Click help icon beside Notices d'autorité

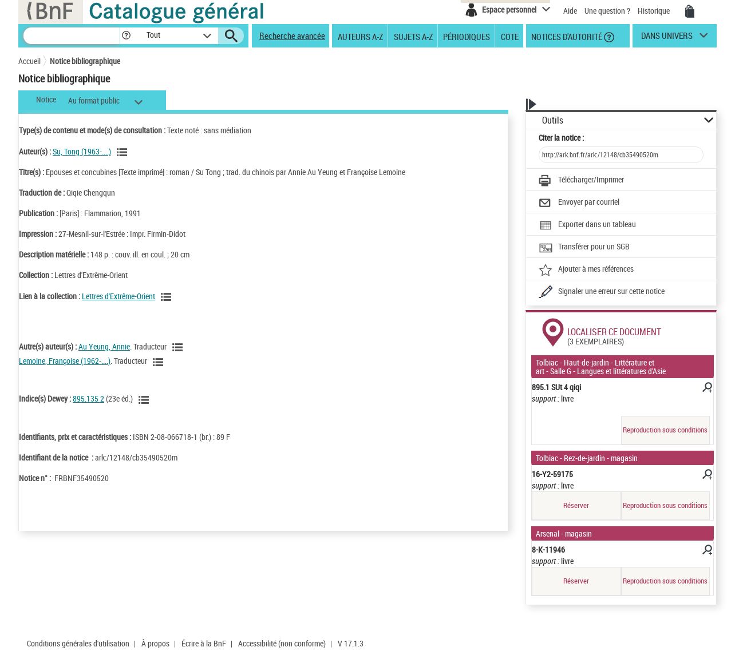pos(609,37)
